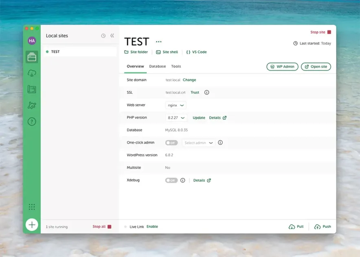Open the Add-ons puzzle piece icon

point(32,105)
